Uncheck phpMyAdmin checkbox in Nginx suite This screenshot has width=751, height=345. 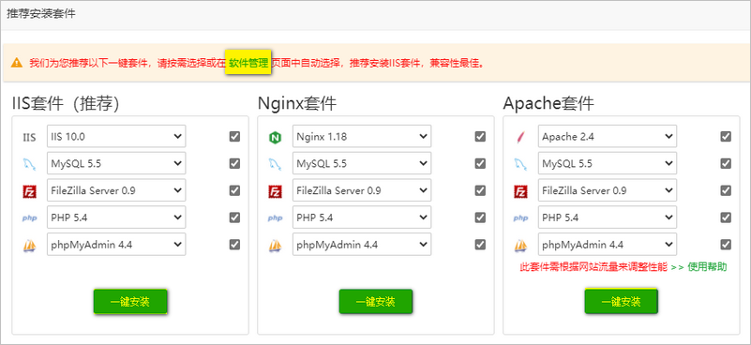(x=480, y=245)
